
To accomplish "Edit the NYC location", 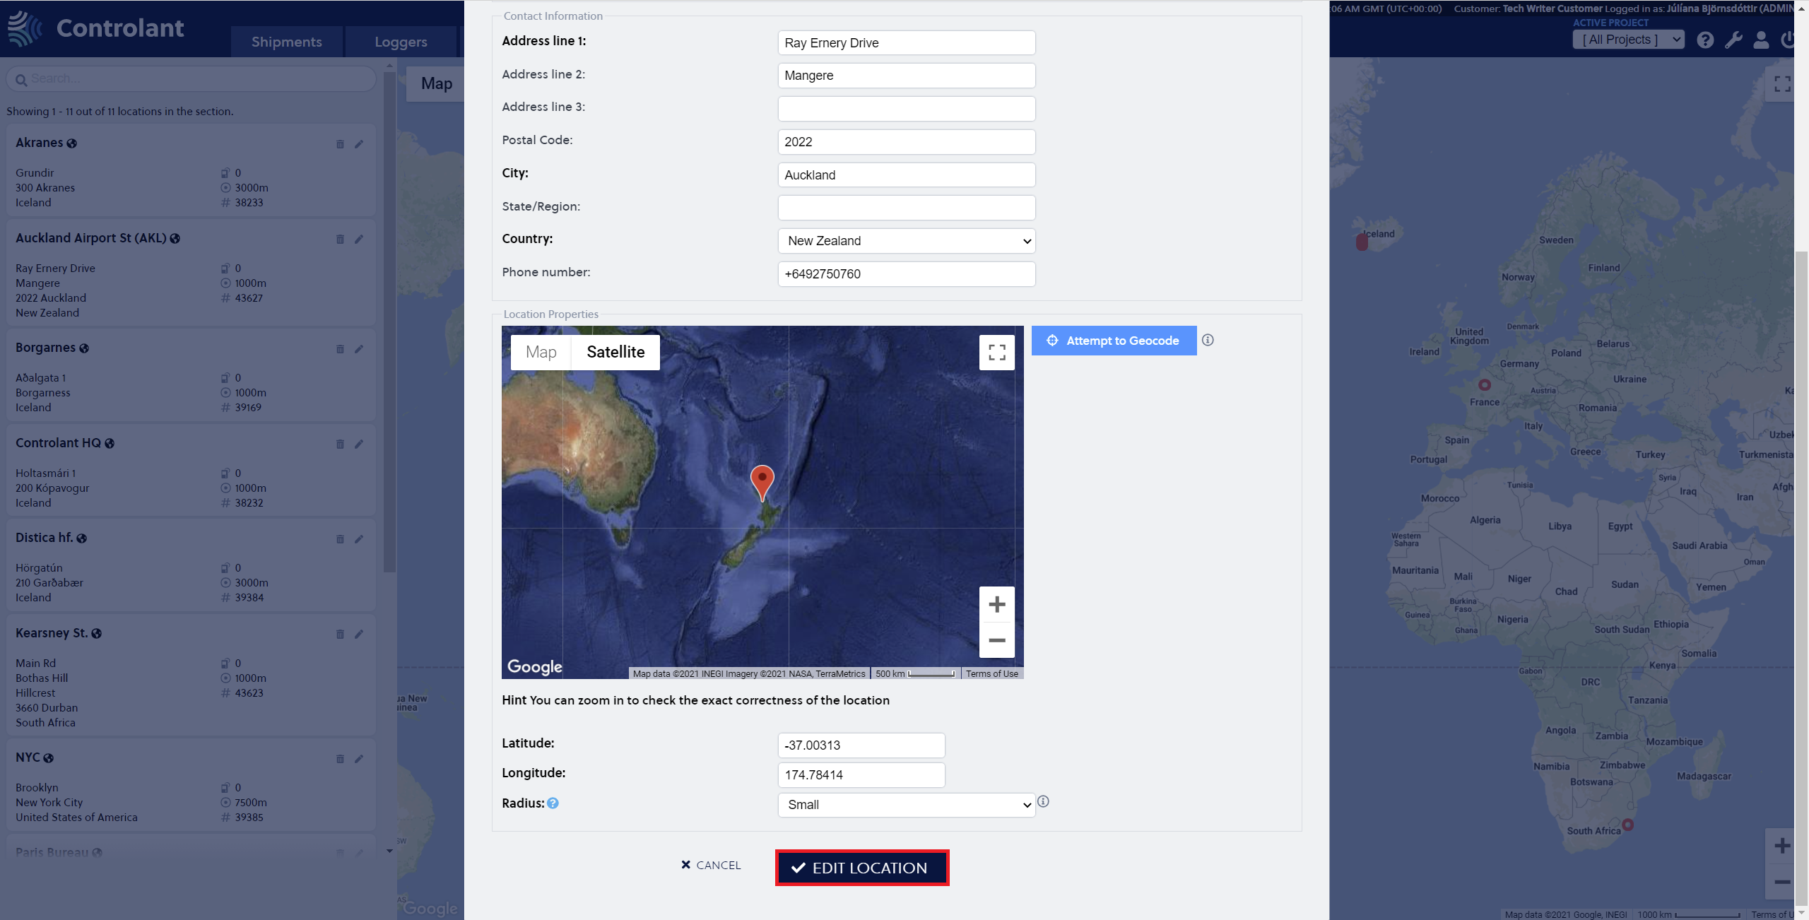I will pos(359,759).
